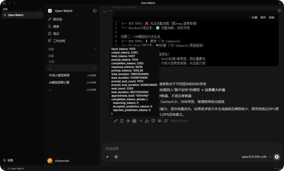
Task: Open the chat titled 本地大模型推理
Action: [x=73, y=75]
